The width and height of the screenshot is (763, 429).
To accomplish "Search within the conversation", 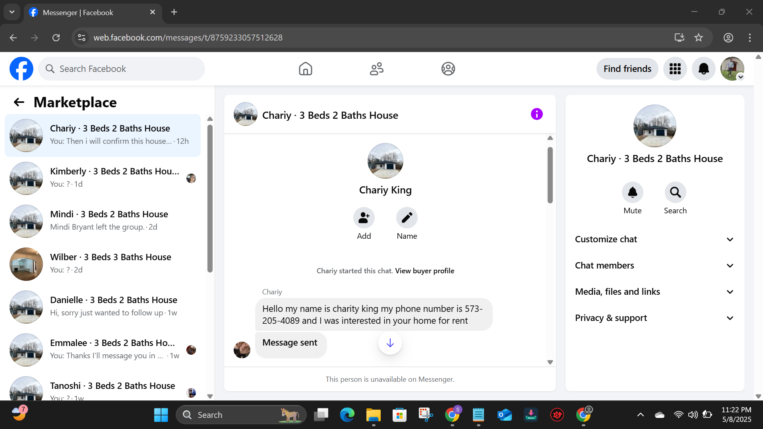I will (676, 192).
